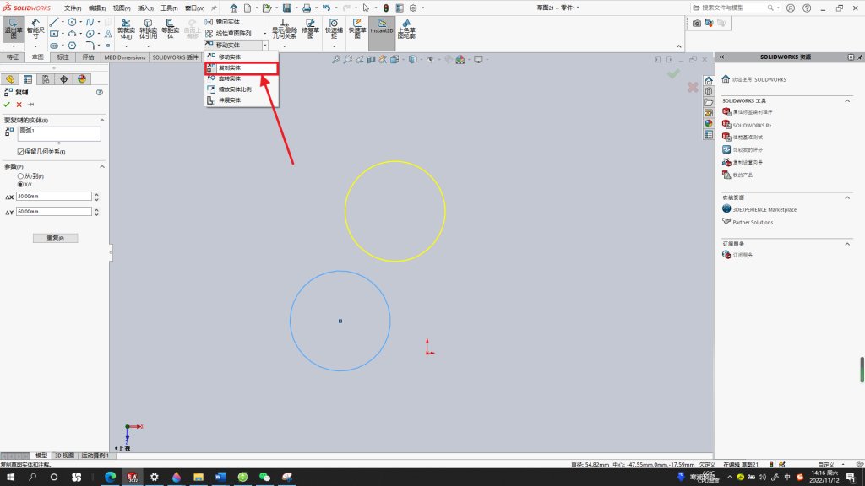Cancel the Copy command with red X
Viewport: 865px width, 486px height.
click(x=19, y=104)
